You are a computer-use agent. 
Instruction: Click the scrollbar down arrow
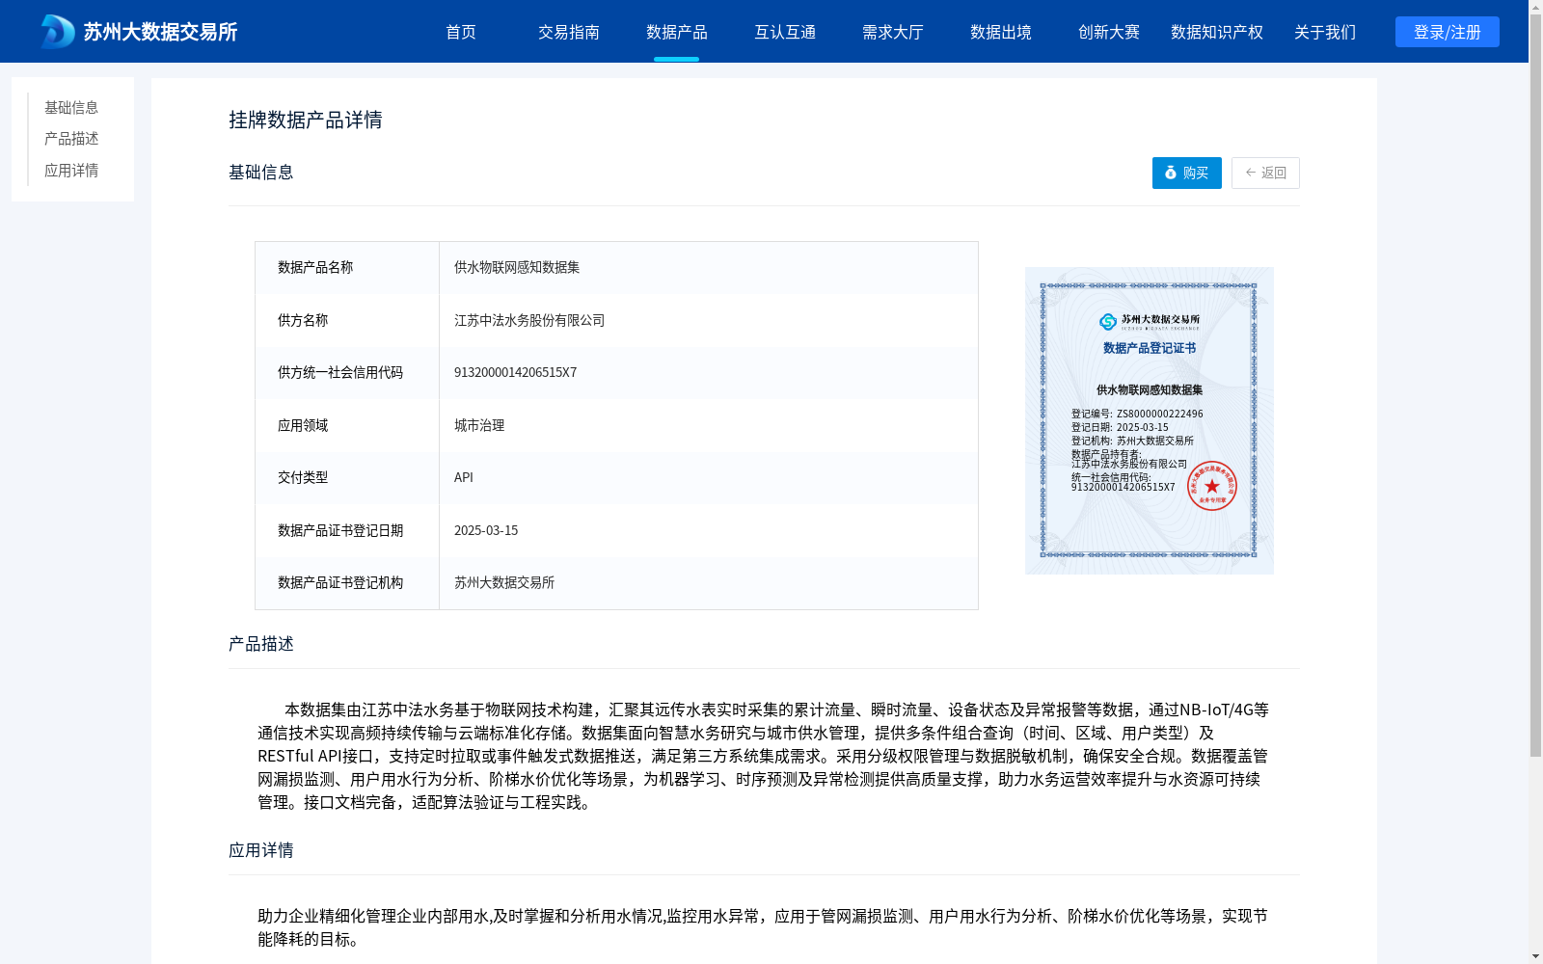click(1535, 956)
